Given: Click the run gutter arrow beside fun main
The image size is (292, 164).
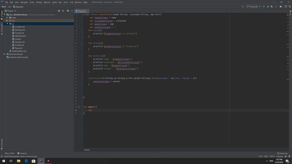Looking at the screenshot, I should (x=79, y=107).
